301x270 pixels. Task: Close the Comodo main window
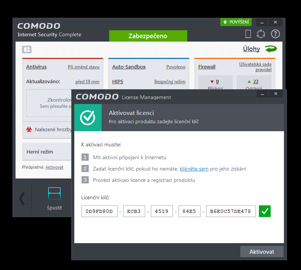pyautogui.click(x=275, y=22)
